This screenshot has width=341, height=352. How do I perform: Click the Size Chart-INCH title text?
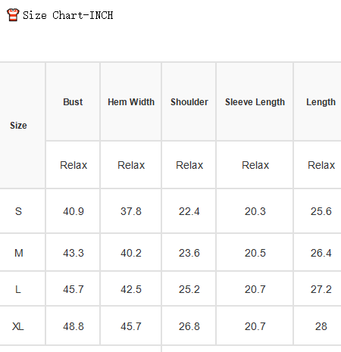click(68, 15)
